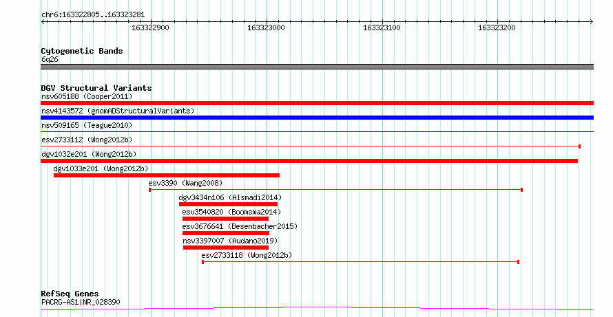The image size is (613, 317).
Task: Click dgv3434n106 (Alsmadi2014) label
Action: [x=230, y=197]
